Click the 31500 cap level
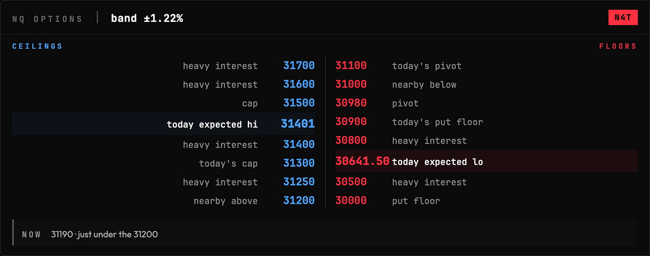This screenshot has height=256, width=650. pyautogui.click(x=164, y=103)
